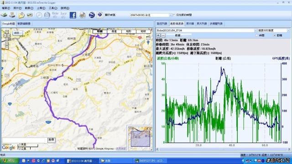Toggle the daylight saving time checkbox
The height and width of the screenshot is (164, 292).
pos(174,15)
